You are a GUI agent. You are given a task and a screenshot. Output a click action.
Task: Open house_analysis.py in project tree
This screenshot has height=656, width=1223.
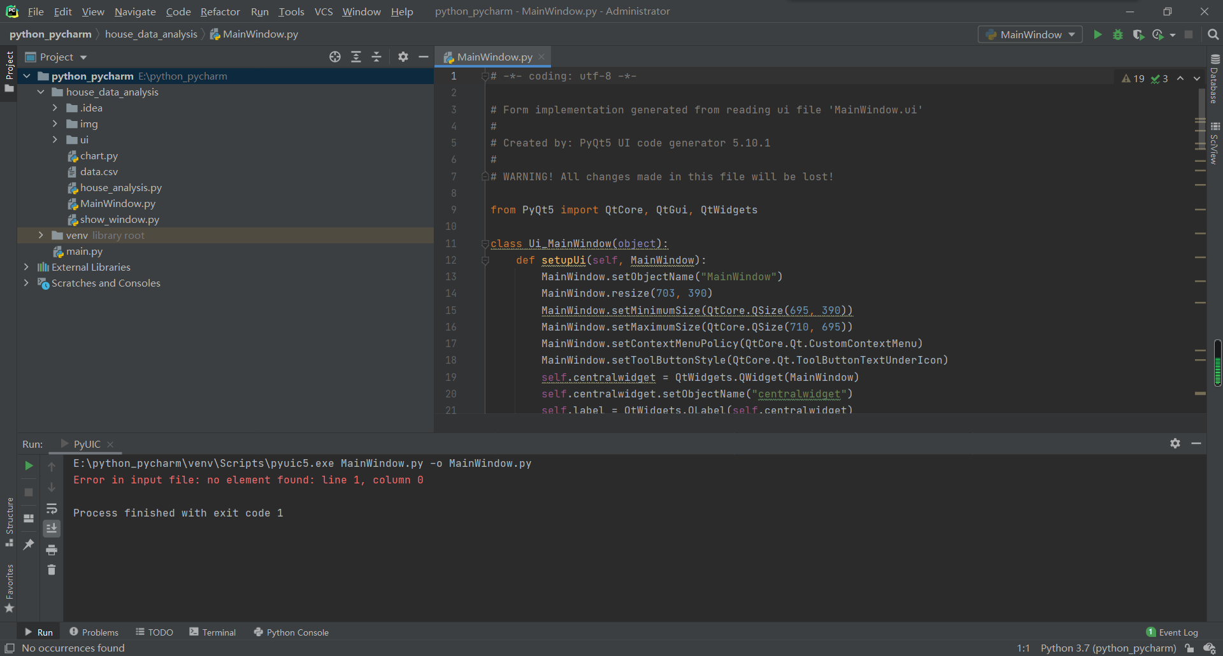(x=120, y=187)
